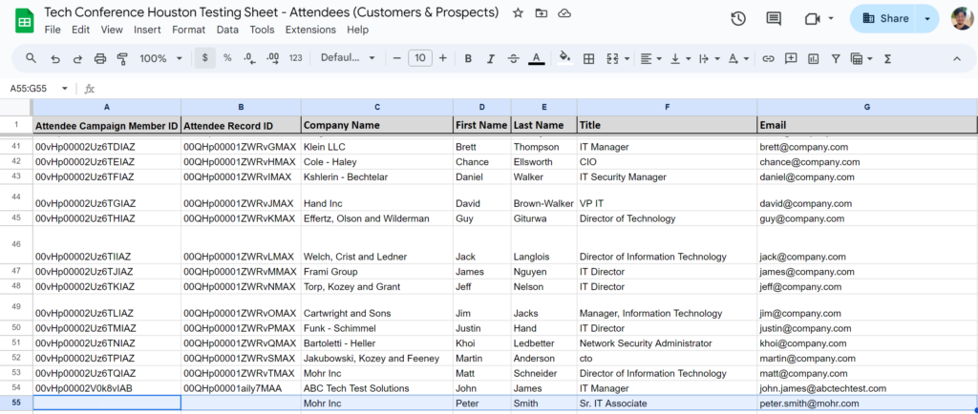
Task: Open the functions sigma menu
Action: tap(887, 58)
